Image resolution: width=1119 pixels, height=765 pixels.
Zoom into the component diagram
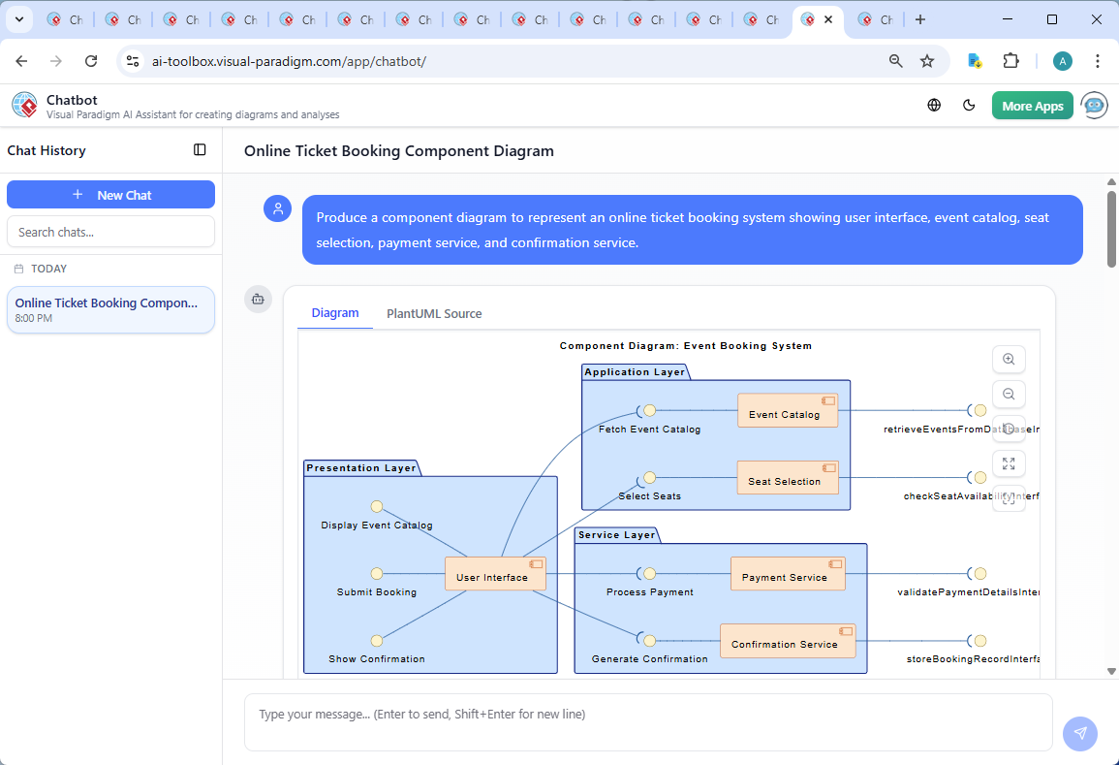[1009, 359]
